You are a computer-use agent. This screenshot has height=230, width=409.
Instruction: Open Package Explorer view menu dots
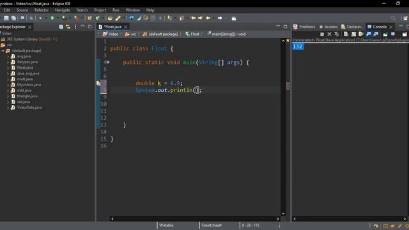click(75, 27)
